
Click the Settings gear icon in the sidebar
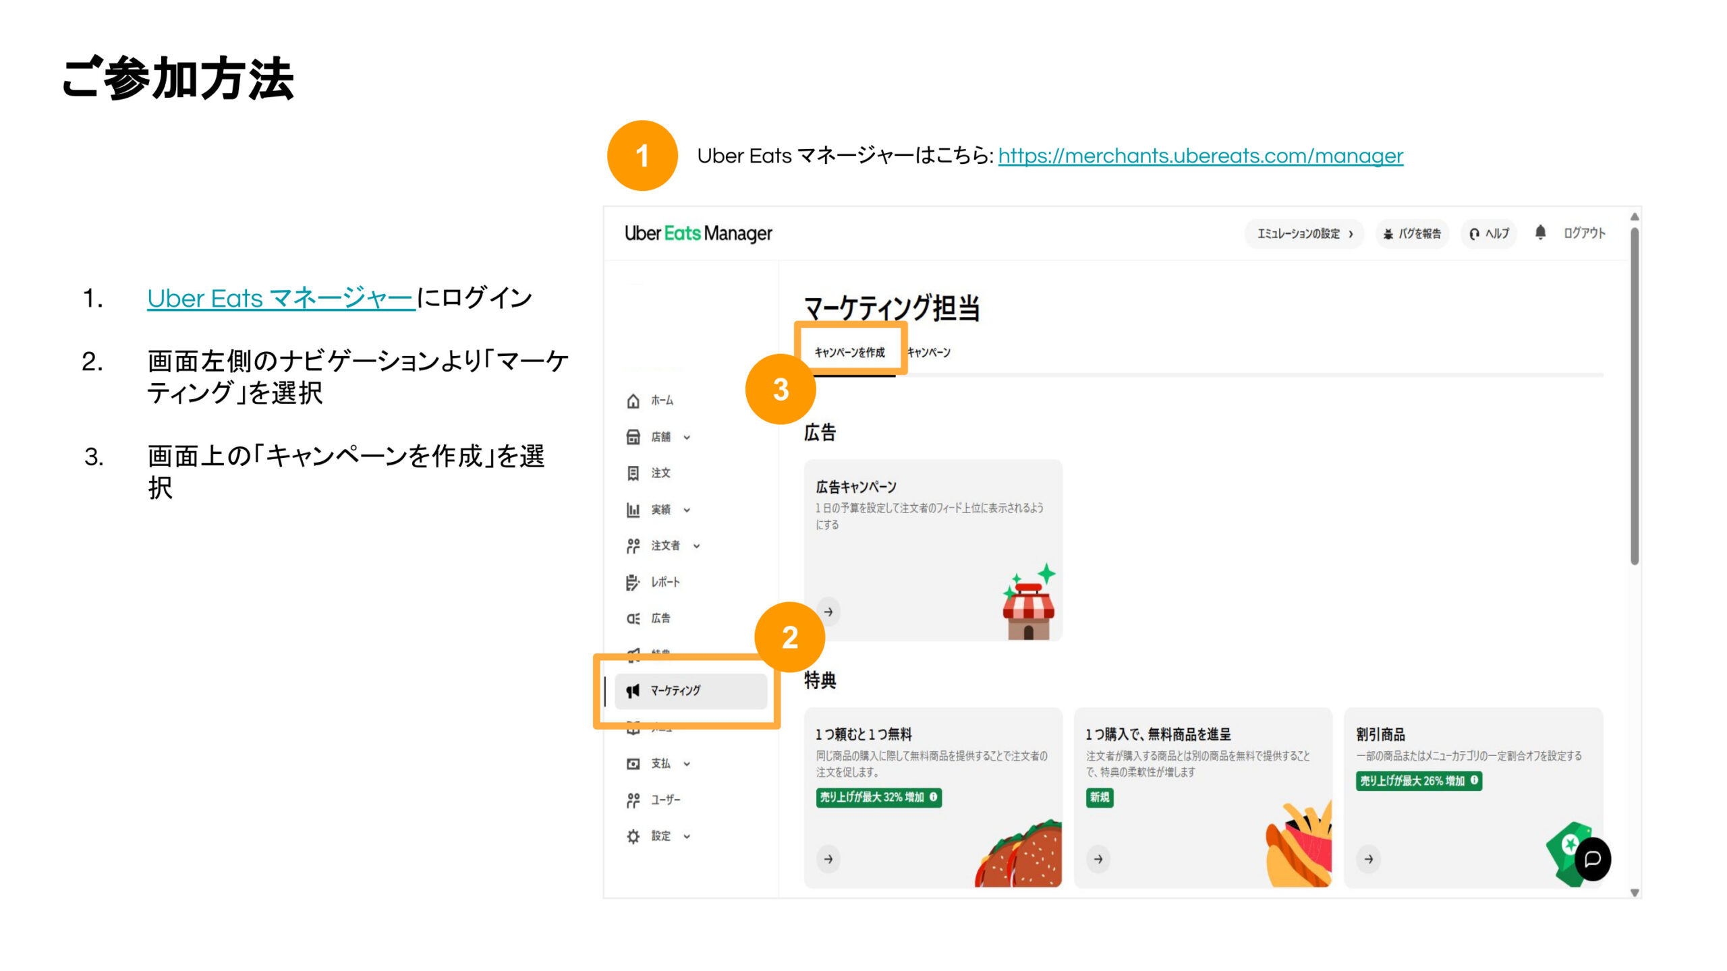(x=633, y=836)
